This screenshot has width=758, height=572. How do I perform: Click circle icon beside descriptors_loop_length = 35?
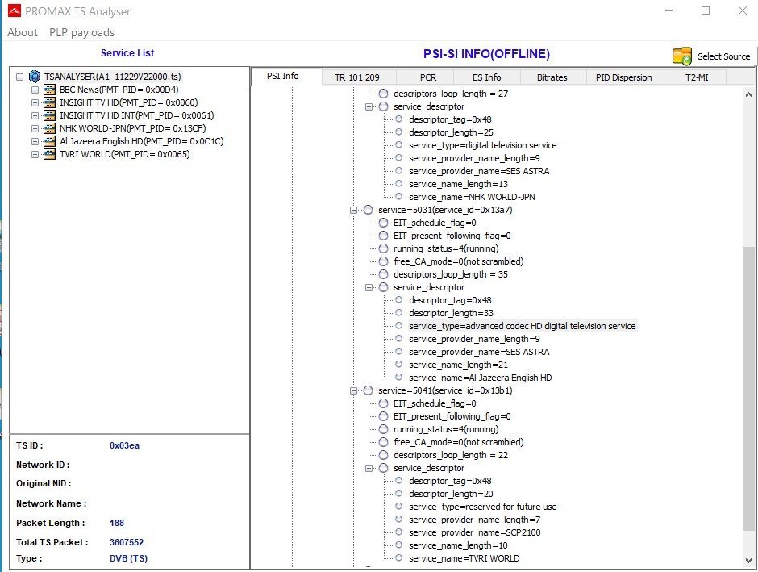pos(383,274)
